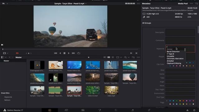Viewport: 199px width, 112px height.
Task: Toggle the bin list sidebar
Action: (2, 57)
